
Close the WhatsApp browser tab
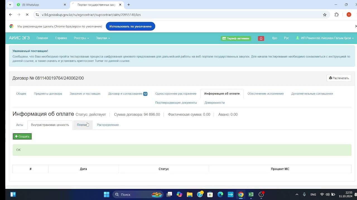(x=65, y=5)
